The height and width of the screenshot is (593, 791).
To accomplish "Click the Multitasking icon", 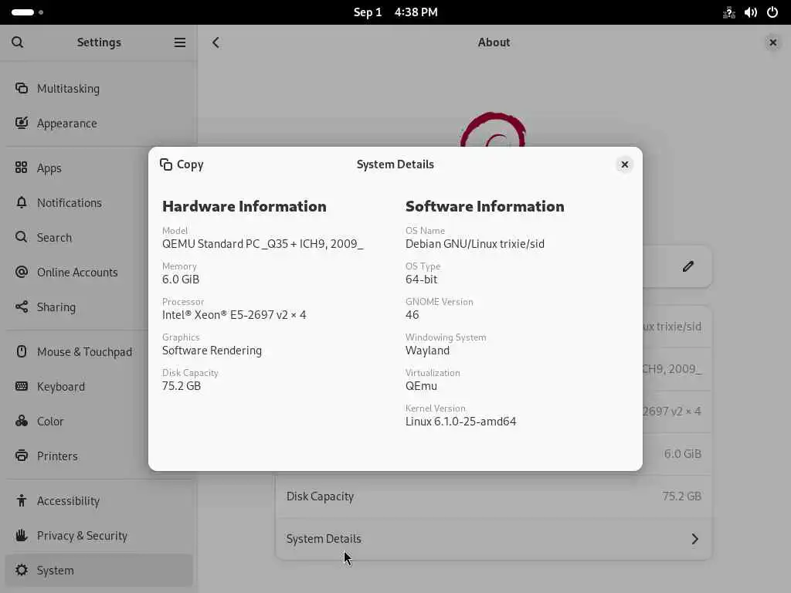I will (21, 88).
